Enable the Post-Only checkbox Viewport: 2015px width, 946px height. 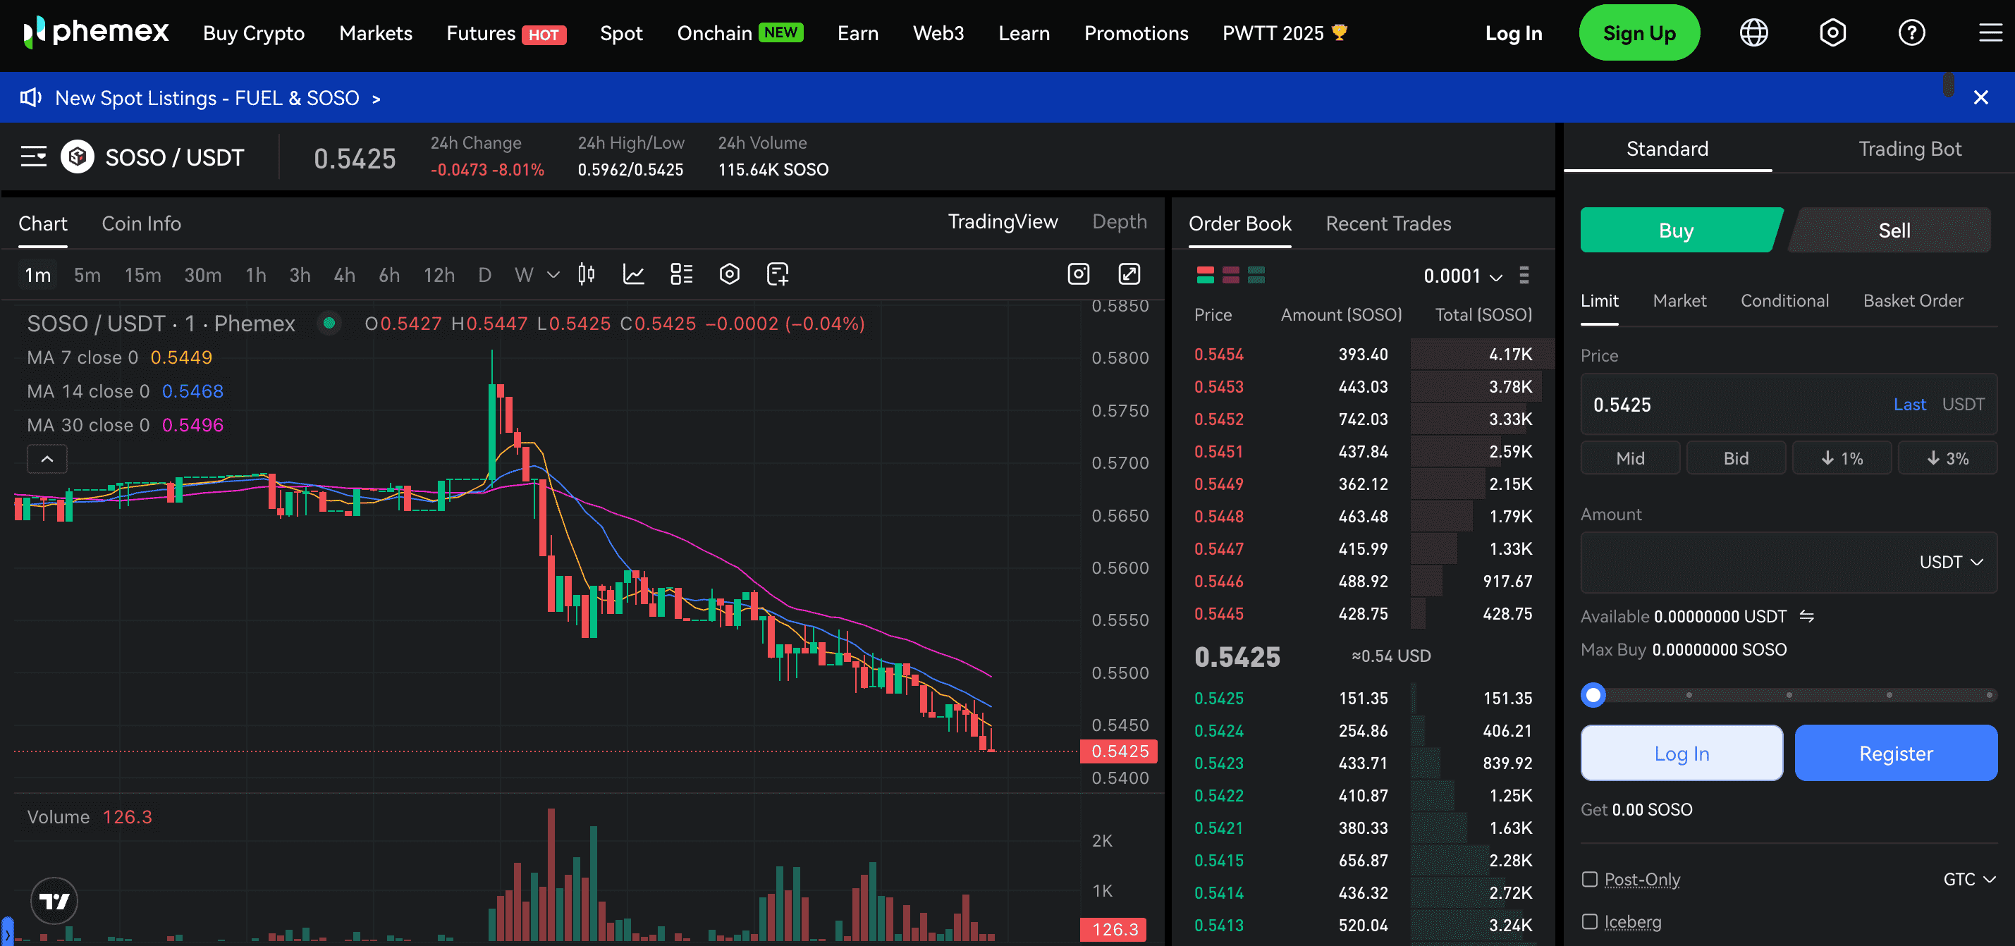coord(1588,879)
